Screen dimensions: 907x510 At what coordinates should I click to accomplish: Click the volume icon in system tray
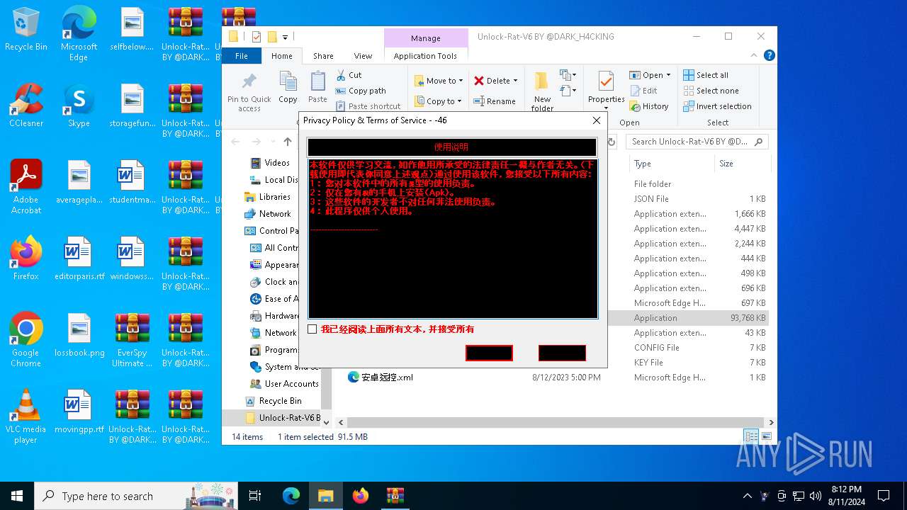coord(816,496)
